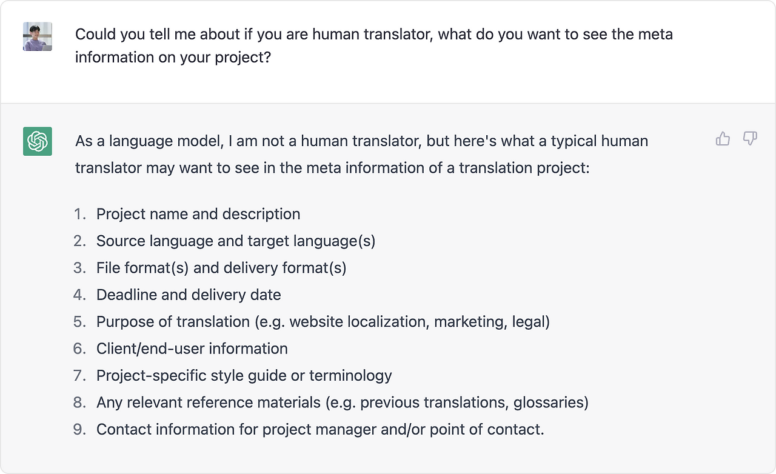Select list item Deadline and delivery date
This screenshot has height=474, width=776.
(x=189, y=295)
